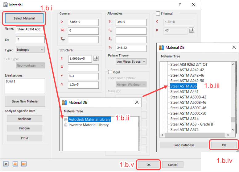Screen dimensions: 239x172
Task: Select Steel ASTM A441 in the tree
Action: pyautogui.click(x=184, y=92)
